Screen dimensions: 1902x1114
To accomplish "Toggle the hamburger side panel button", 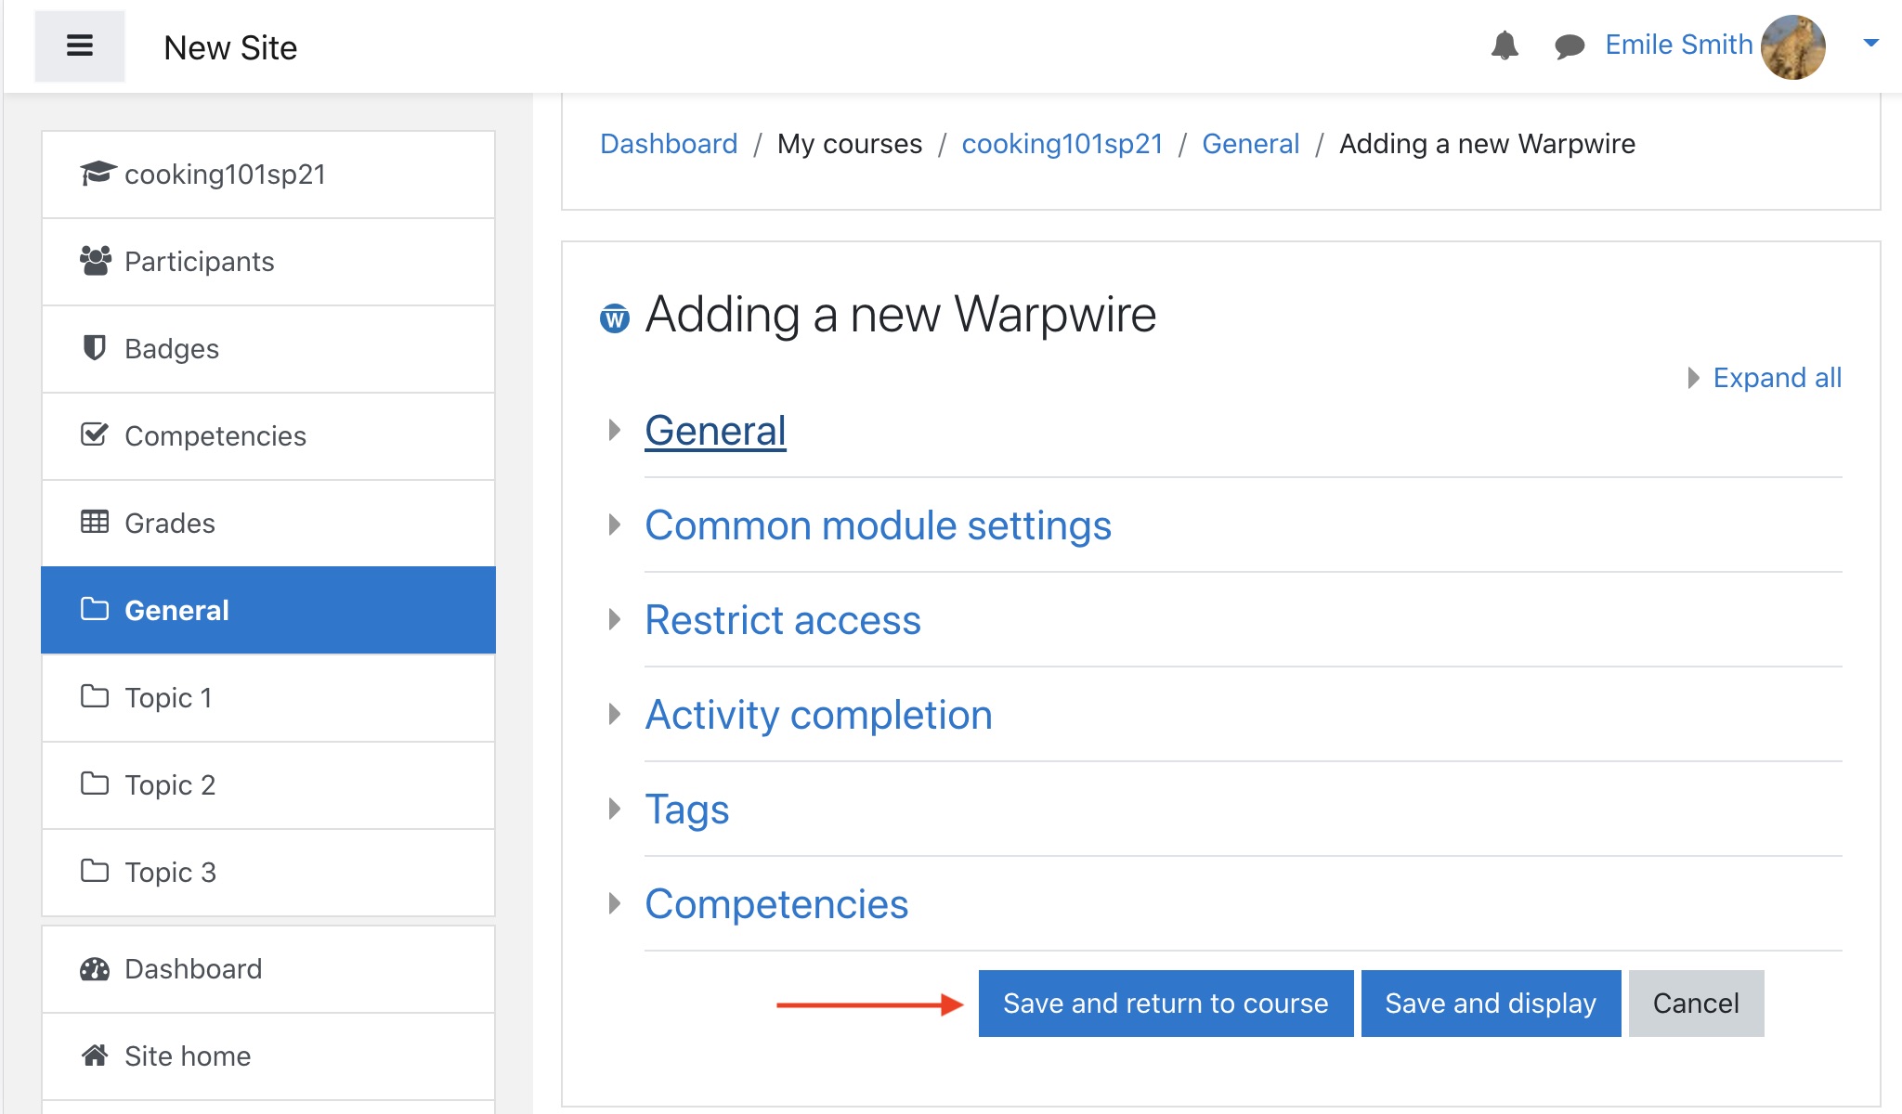I will point(80,45).
